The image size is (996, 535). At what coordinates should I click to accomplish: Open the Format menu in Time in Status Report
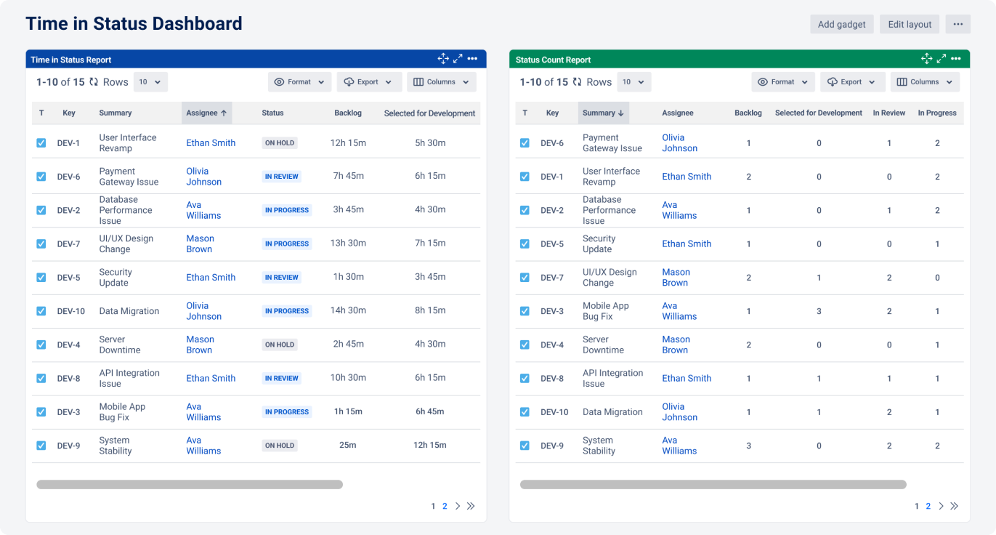[x=299, y=81]
